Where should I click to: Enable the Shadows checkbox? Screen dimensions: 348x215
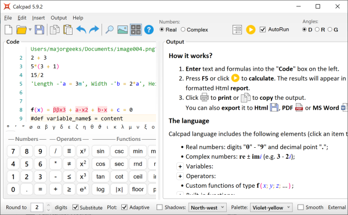[x=159, y=207]
